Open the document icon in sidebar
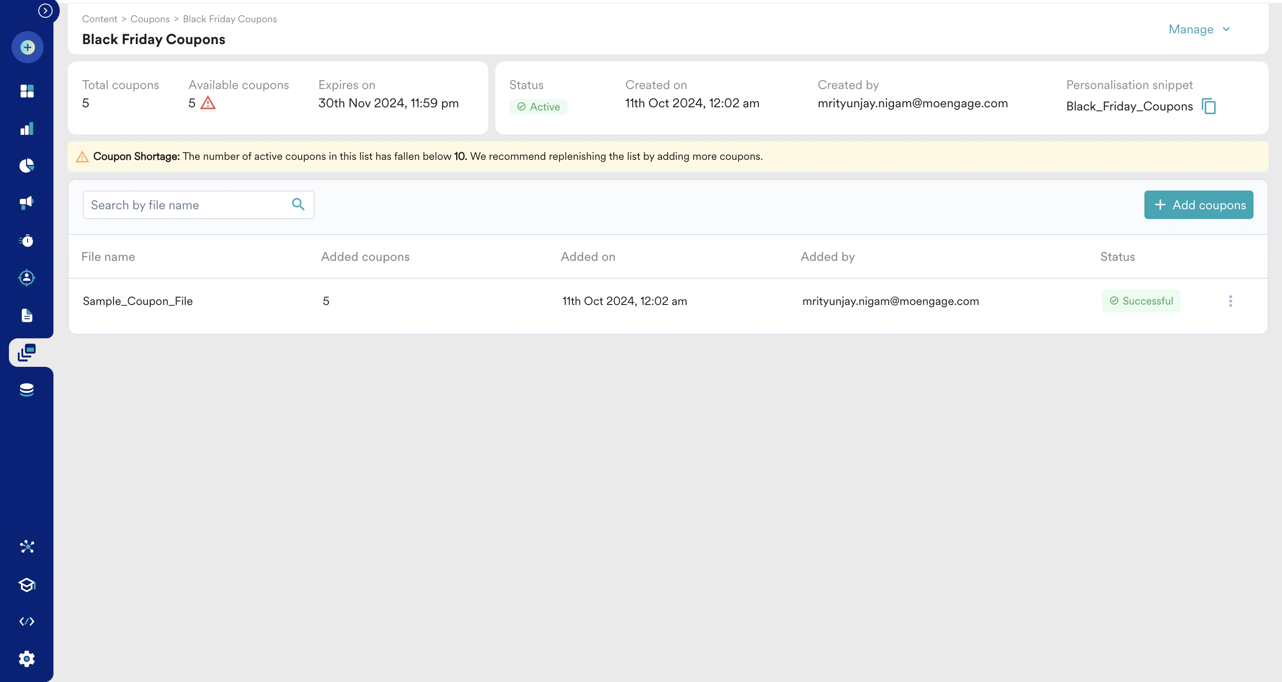 [27, 315]
